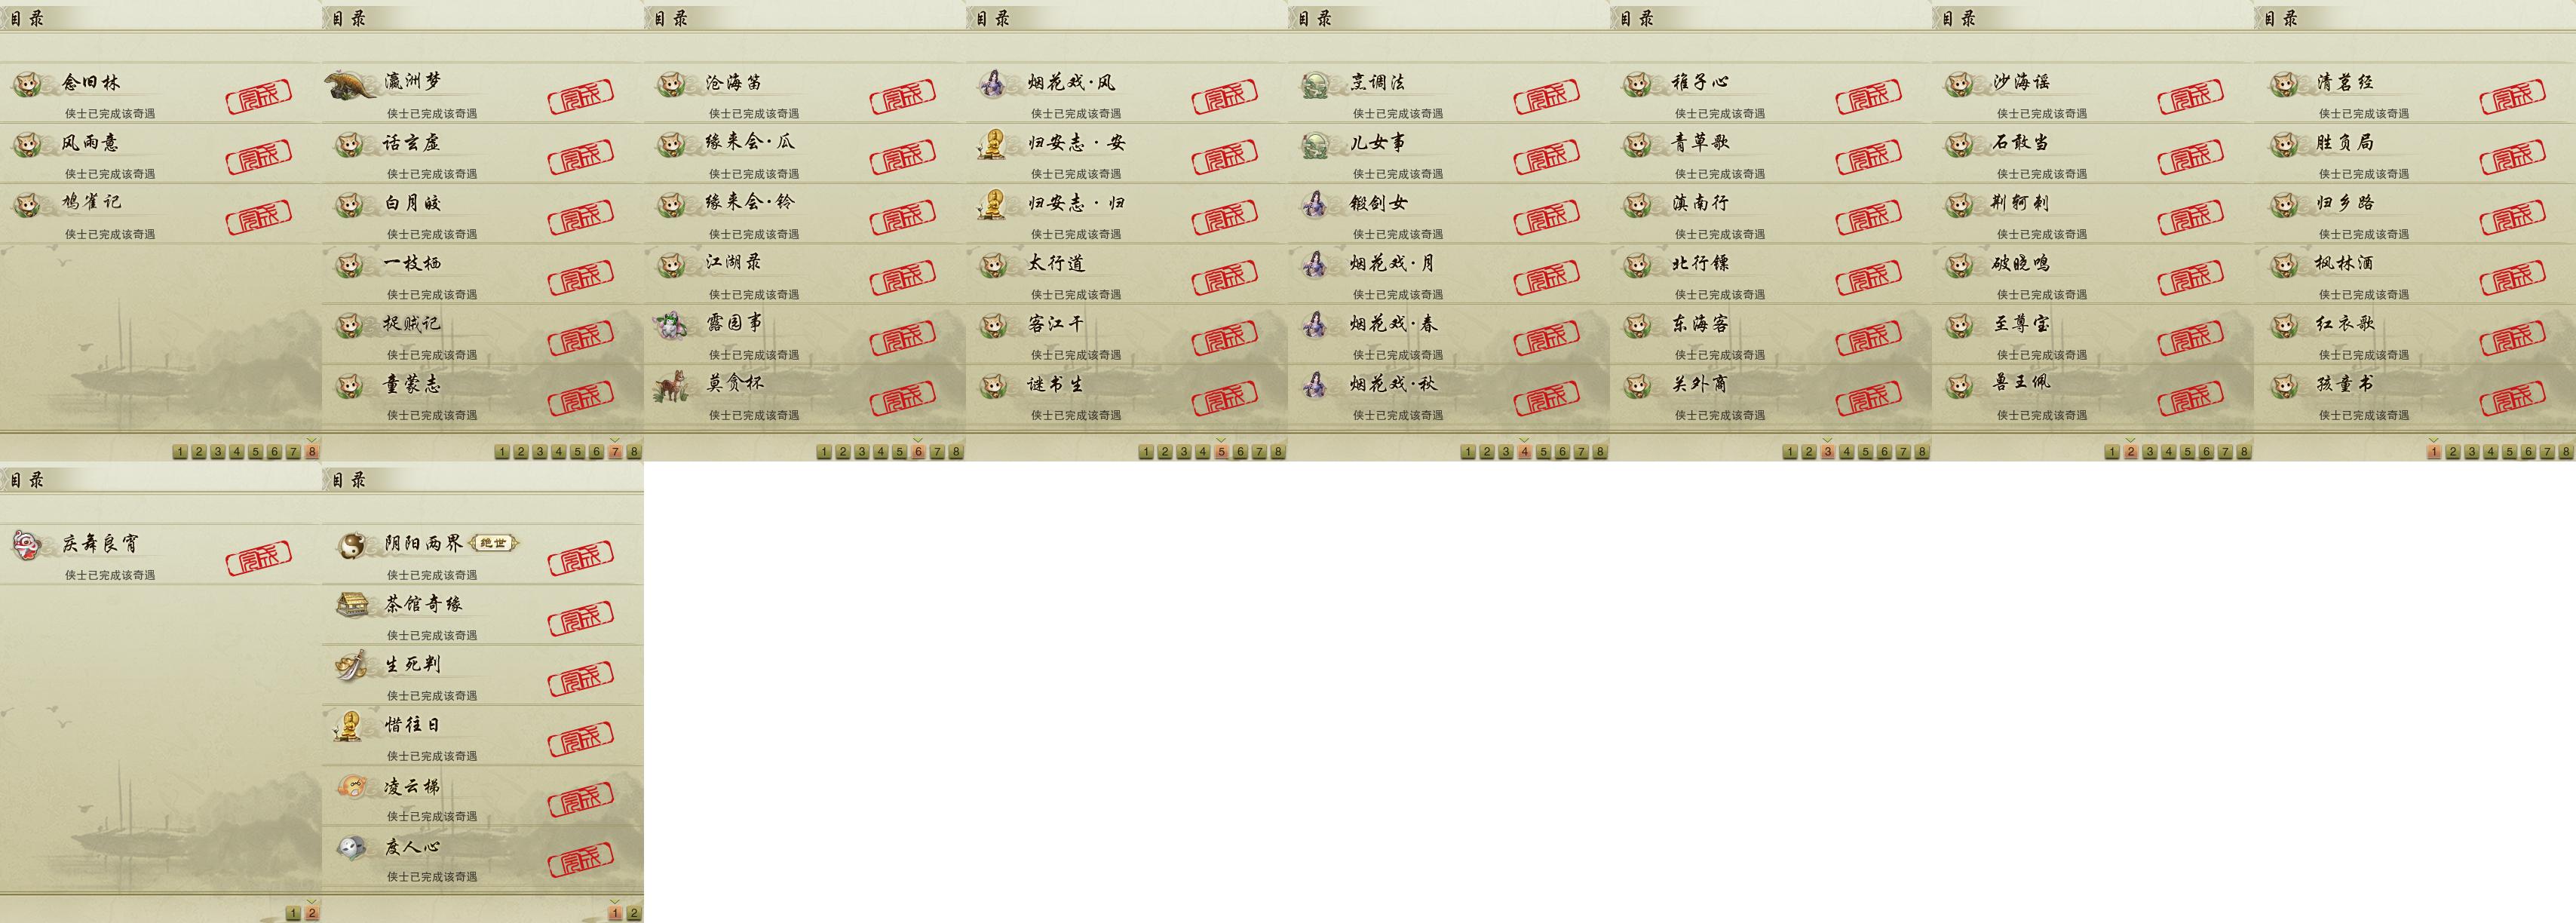
Task: Go to page 1 in 念旧林 panel
Action: [x=180, y=452]
